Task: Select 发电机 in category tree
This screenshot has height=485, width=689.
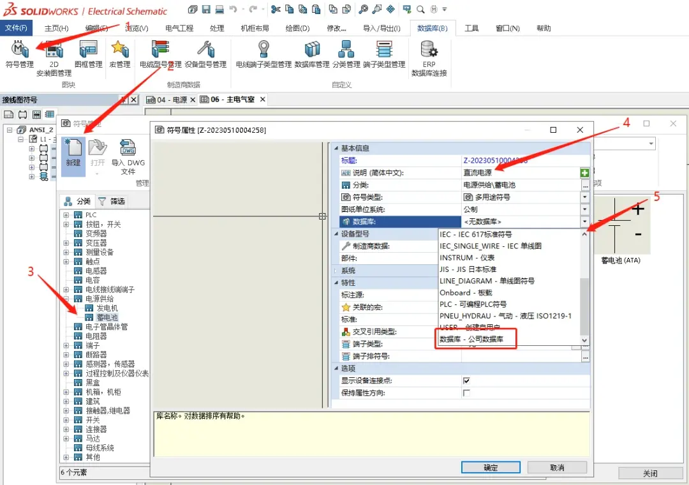Action: coord(107,308)
